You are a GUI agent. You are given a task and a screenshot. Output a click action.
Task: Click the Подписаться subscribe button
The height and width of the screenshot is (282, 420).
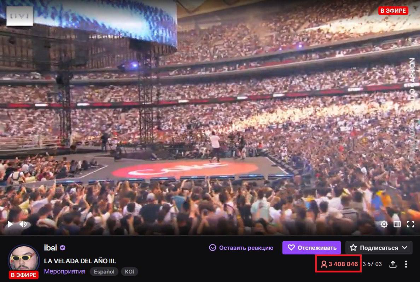379,248
